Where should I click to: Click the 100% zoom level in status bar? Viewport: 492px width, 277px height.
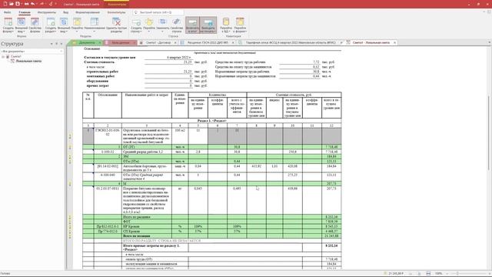coord(438,274)
